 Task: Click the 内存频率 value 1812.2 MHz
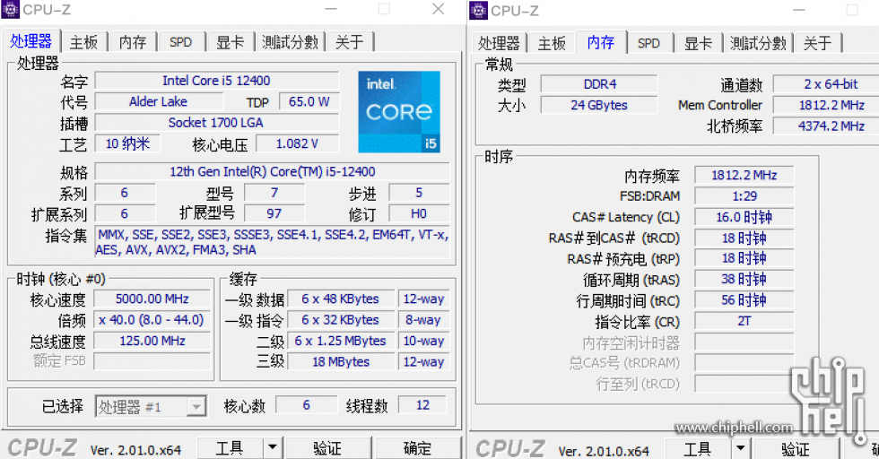coord(744,175)
